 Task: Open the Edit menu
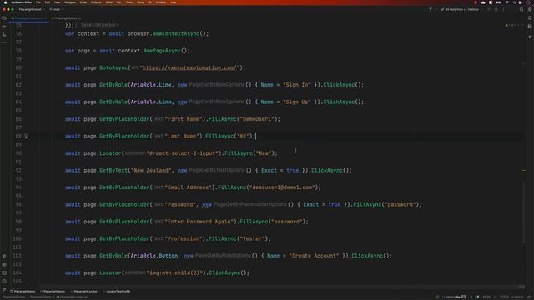click(48, 2)
